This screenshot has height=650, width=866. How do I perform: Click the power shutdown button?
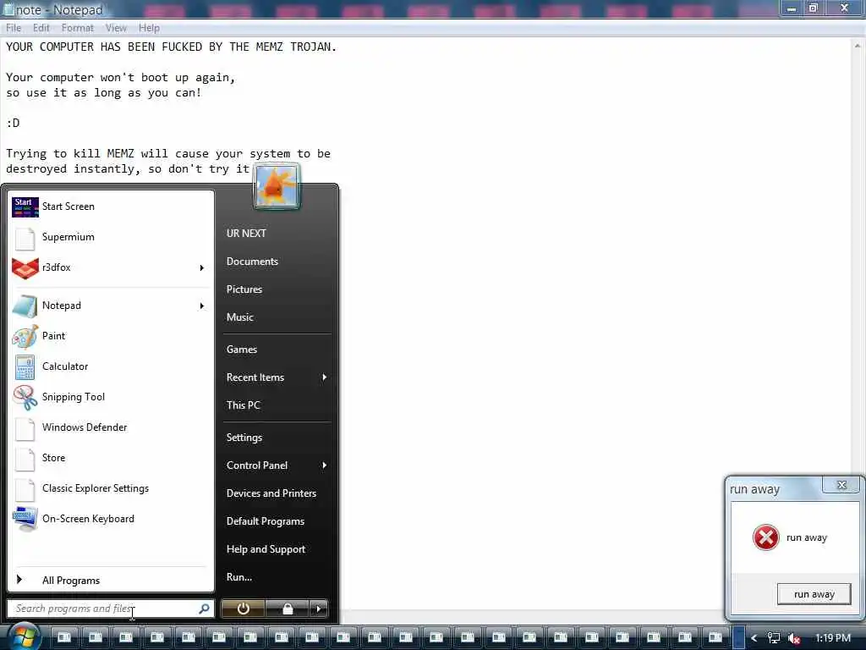pyautogui.click(x=243, y=609)
